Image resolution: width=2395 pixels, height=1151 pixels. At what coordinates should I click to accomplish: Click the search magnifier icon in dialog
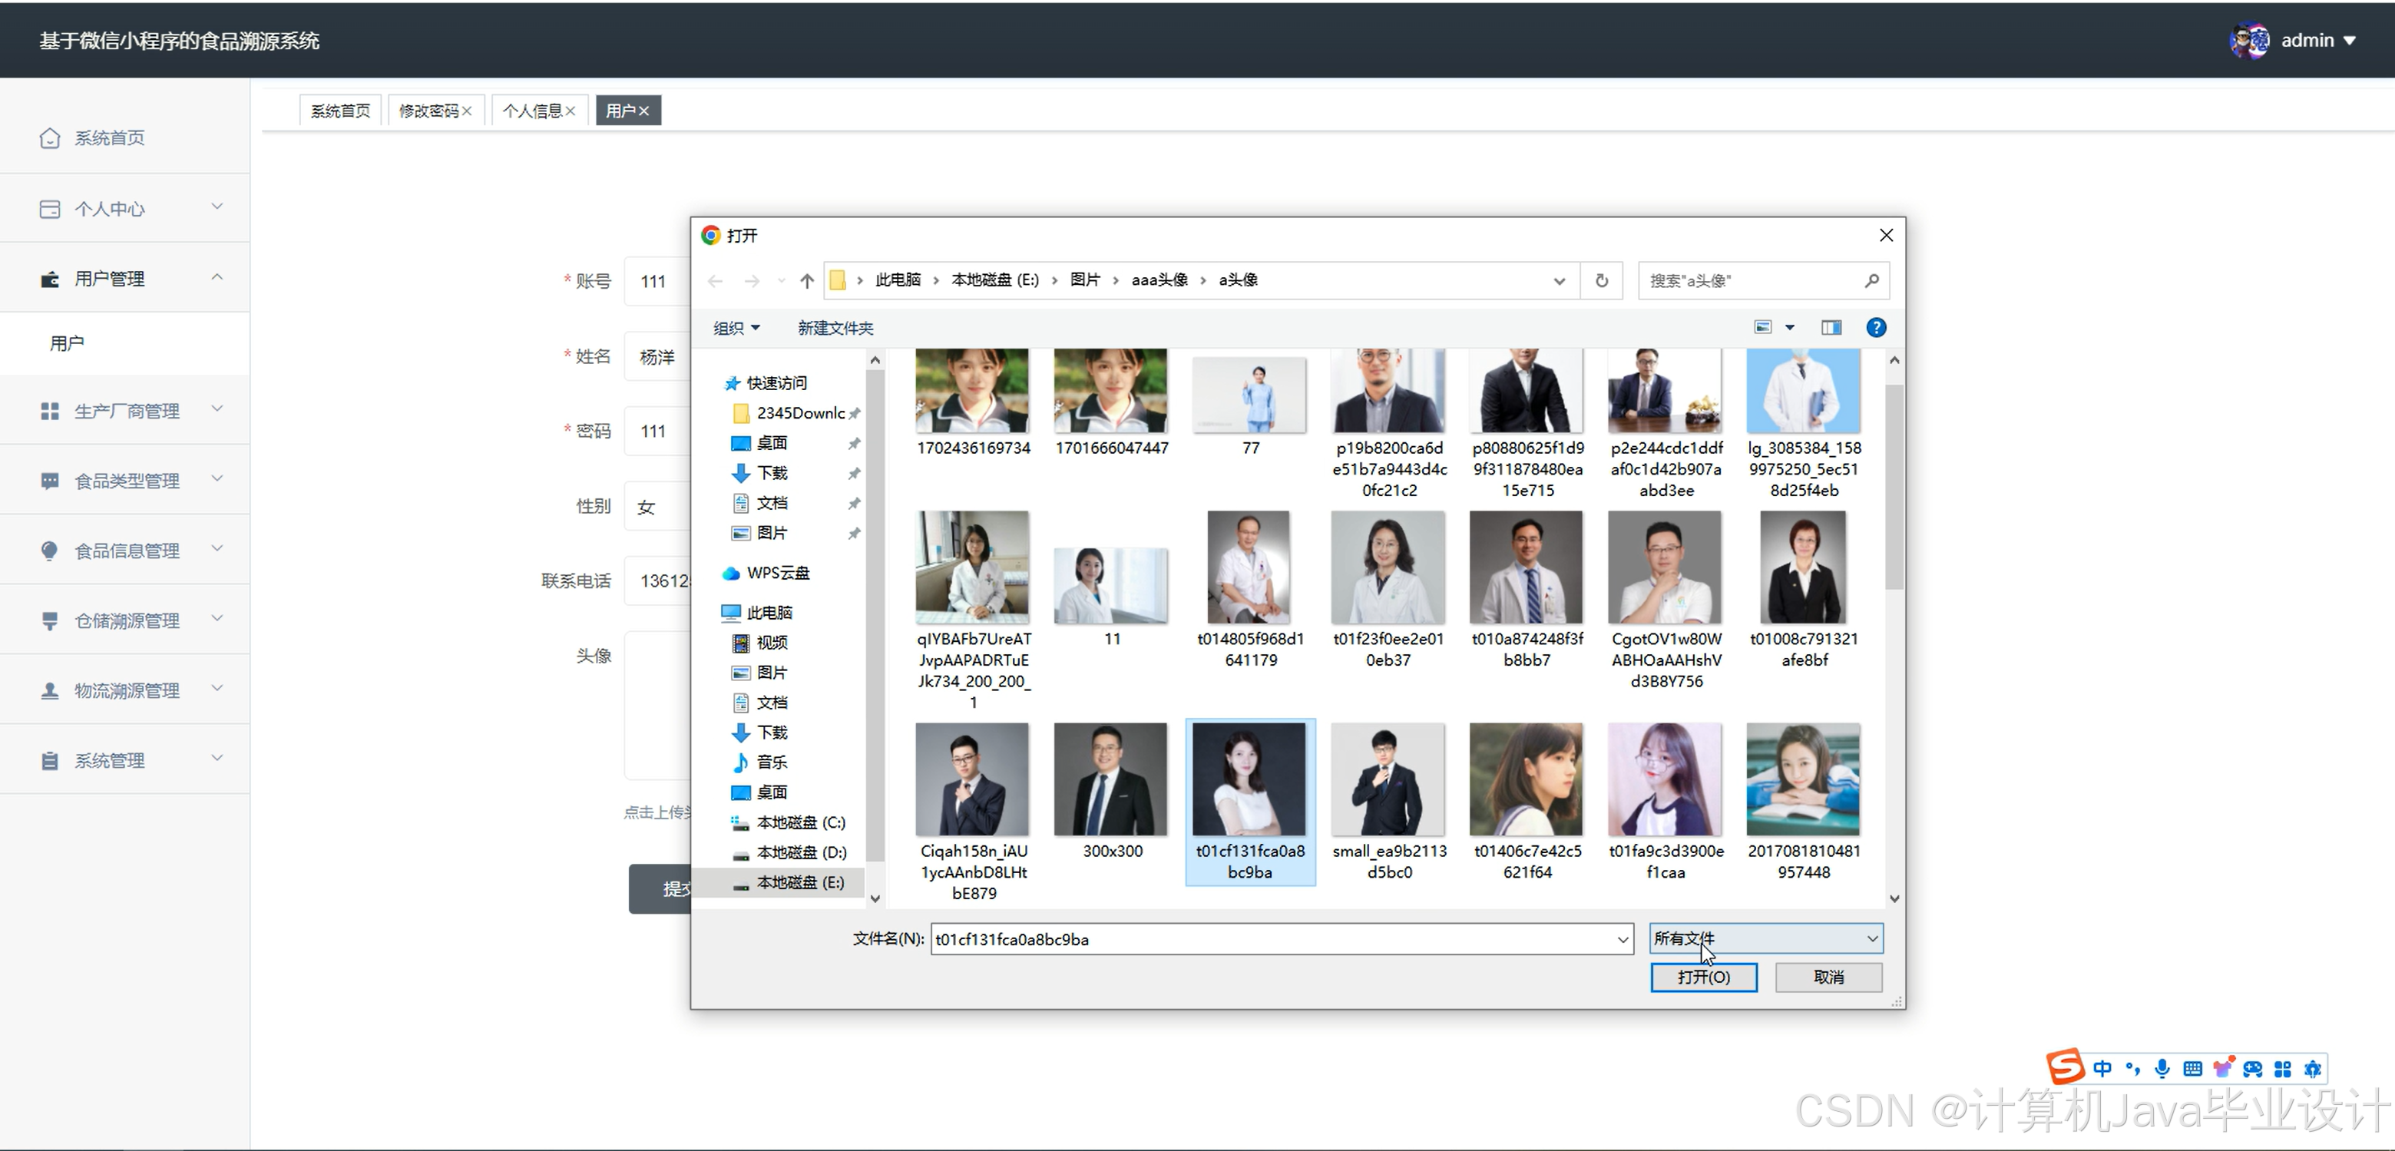point(1871,279)
